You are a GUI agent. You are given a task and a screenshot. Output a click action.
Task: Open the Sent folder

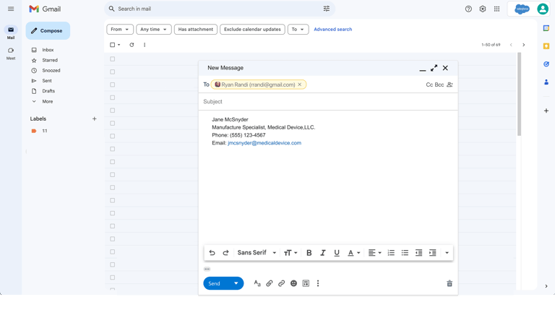click(47, 81)
